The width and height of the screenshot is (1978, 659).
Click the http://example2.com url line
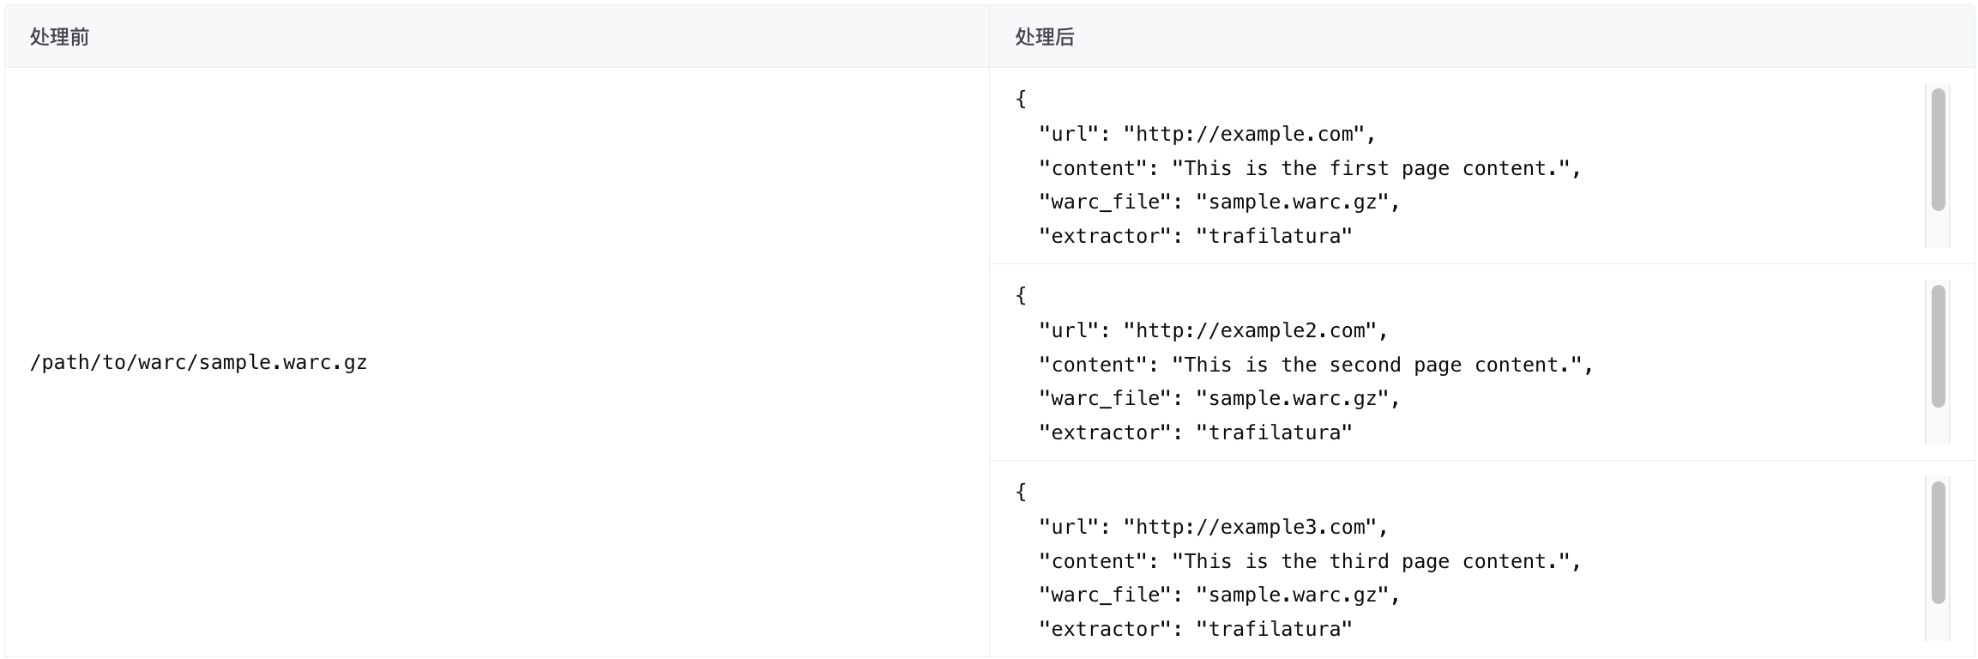pos(1213,330)
